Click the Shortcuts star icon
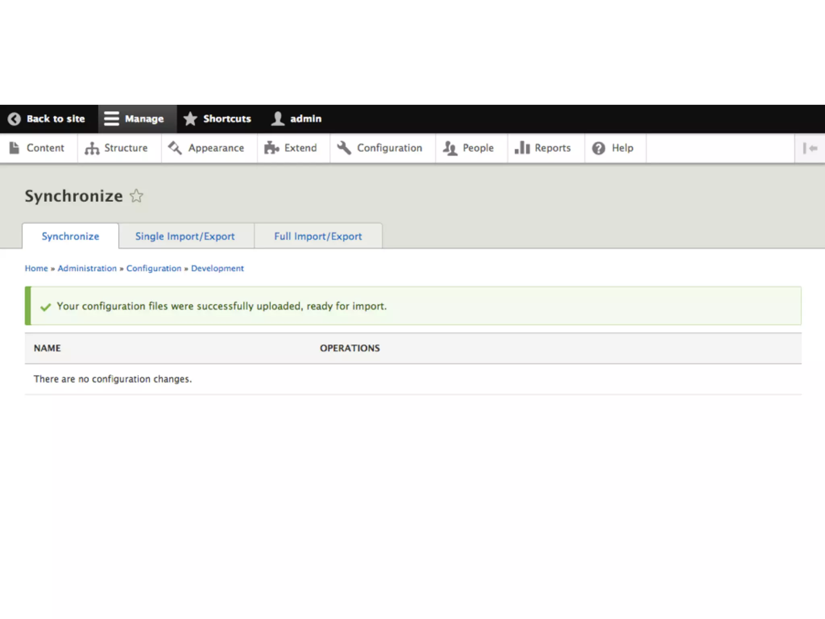 pos(190,119)
